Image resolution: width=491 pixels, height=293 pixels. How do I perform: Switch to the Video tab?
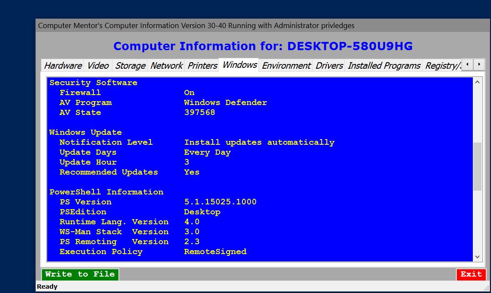(x=98, y=66)
